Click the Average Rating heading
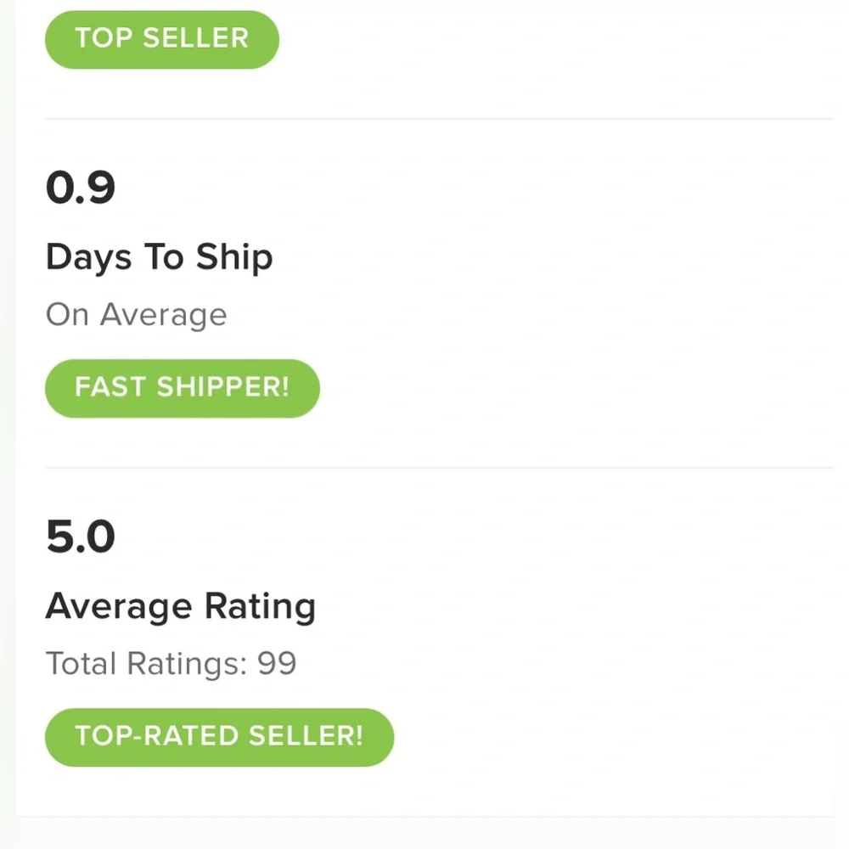The width and height of the screenshot is (849, 849). [181, 606]
